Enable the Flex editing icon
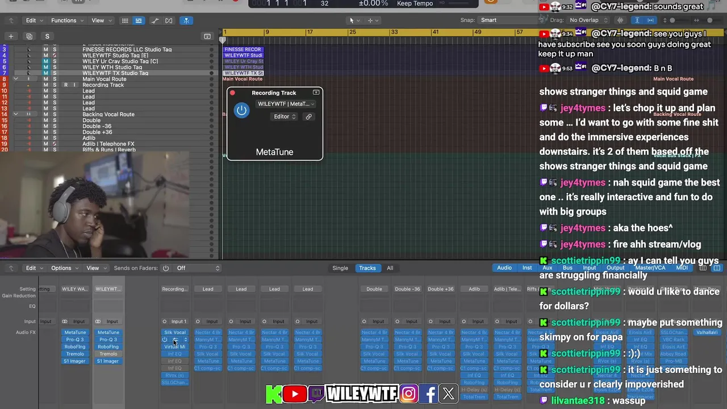Image resolution: width=727 pixels, height=409 pixels. (169, 20)
